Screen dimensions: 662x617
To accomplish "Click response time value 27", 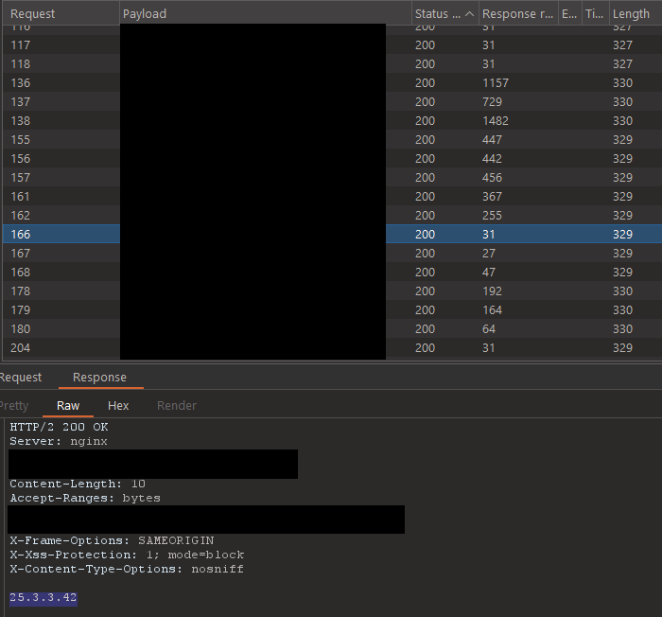I will tap(489, 253).
